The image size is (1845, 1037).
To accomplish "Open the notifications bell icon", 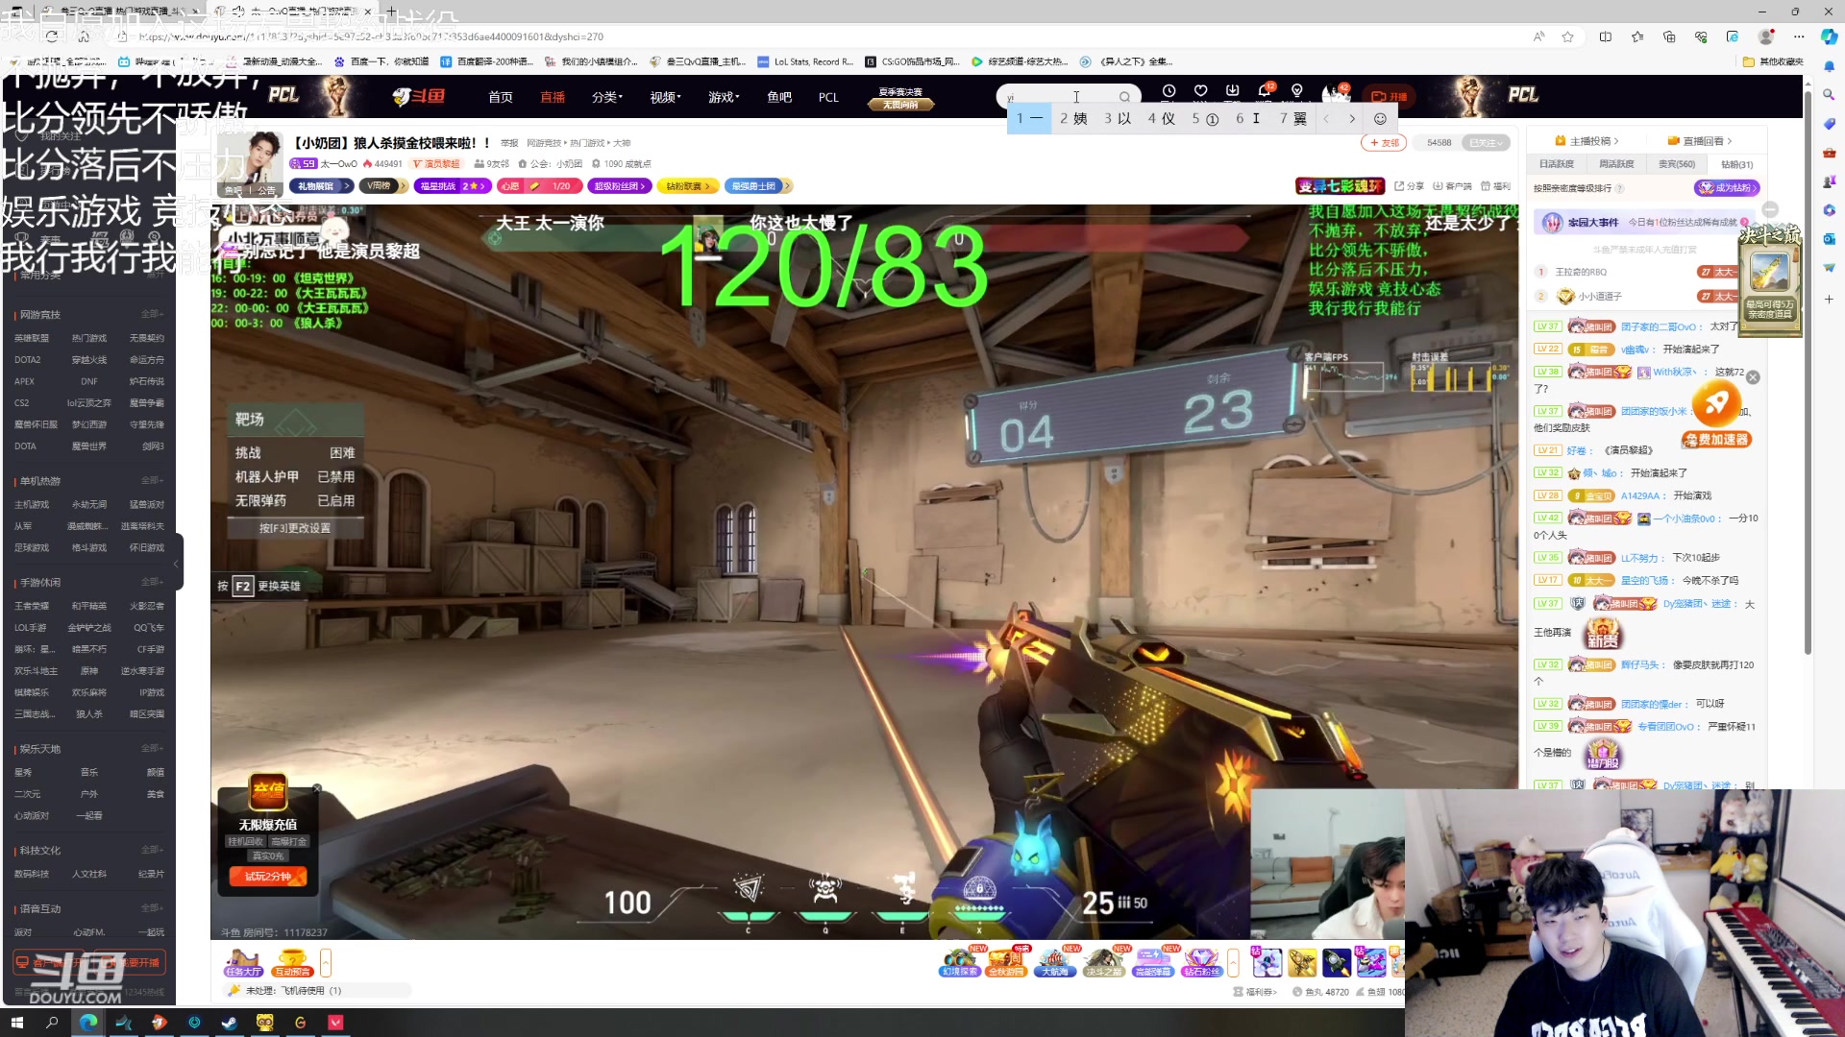I will click(x=1264, y=91).
